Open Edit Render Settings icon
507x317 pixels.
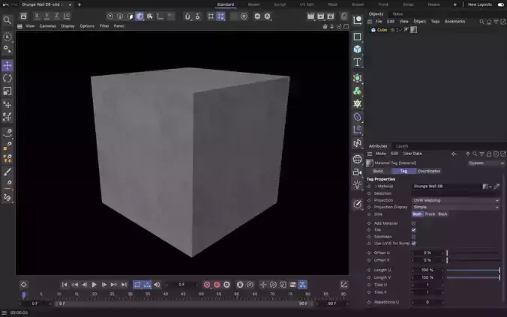pos(331,16)
